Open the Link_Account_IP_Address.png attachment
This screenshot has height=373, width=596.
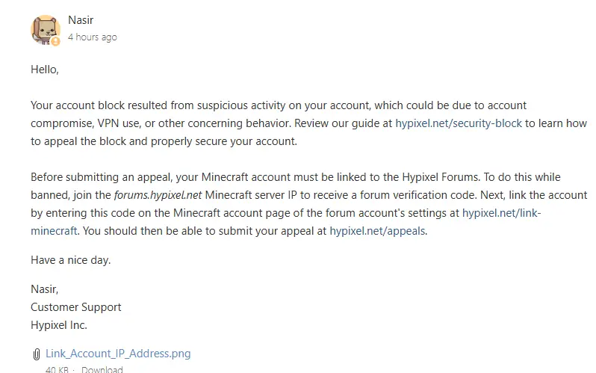click(x=118, y=354)
